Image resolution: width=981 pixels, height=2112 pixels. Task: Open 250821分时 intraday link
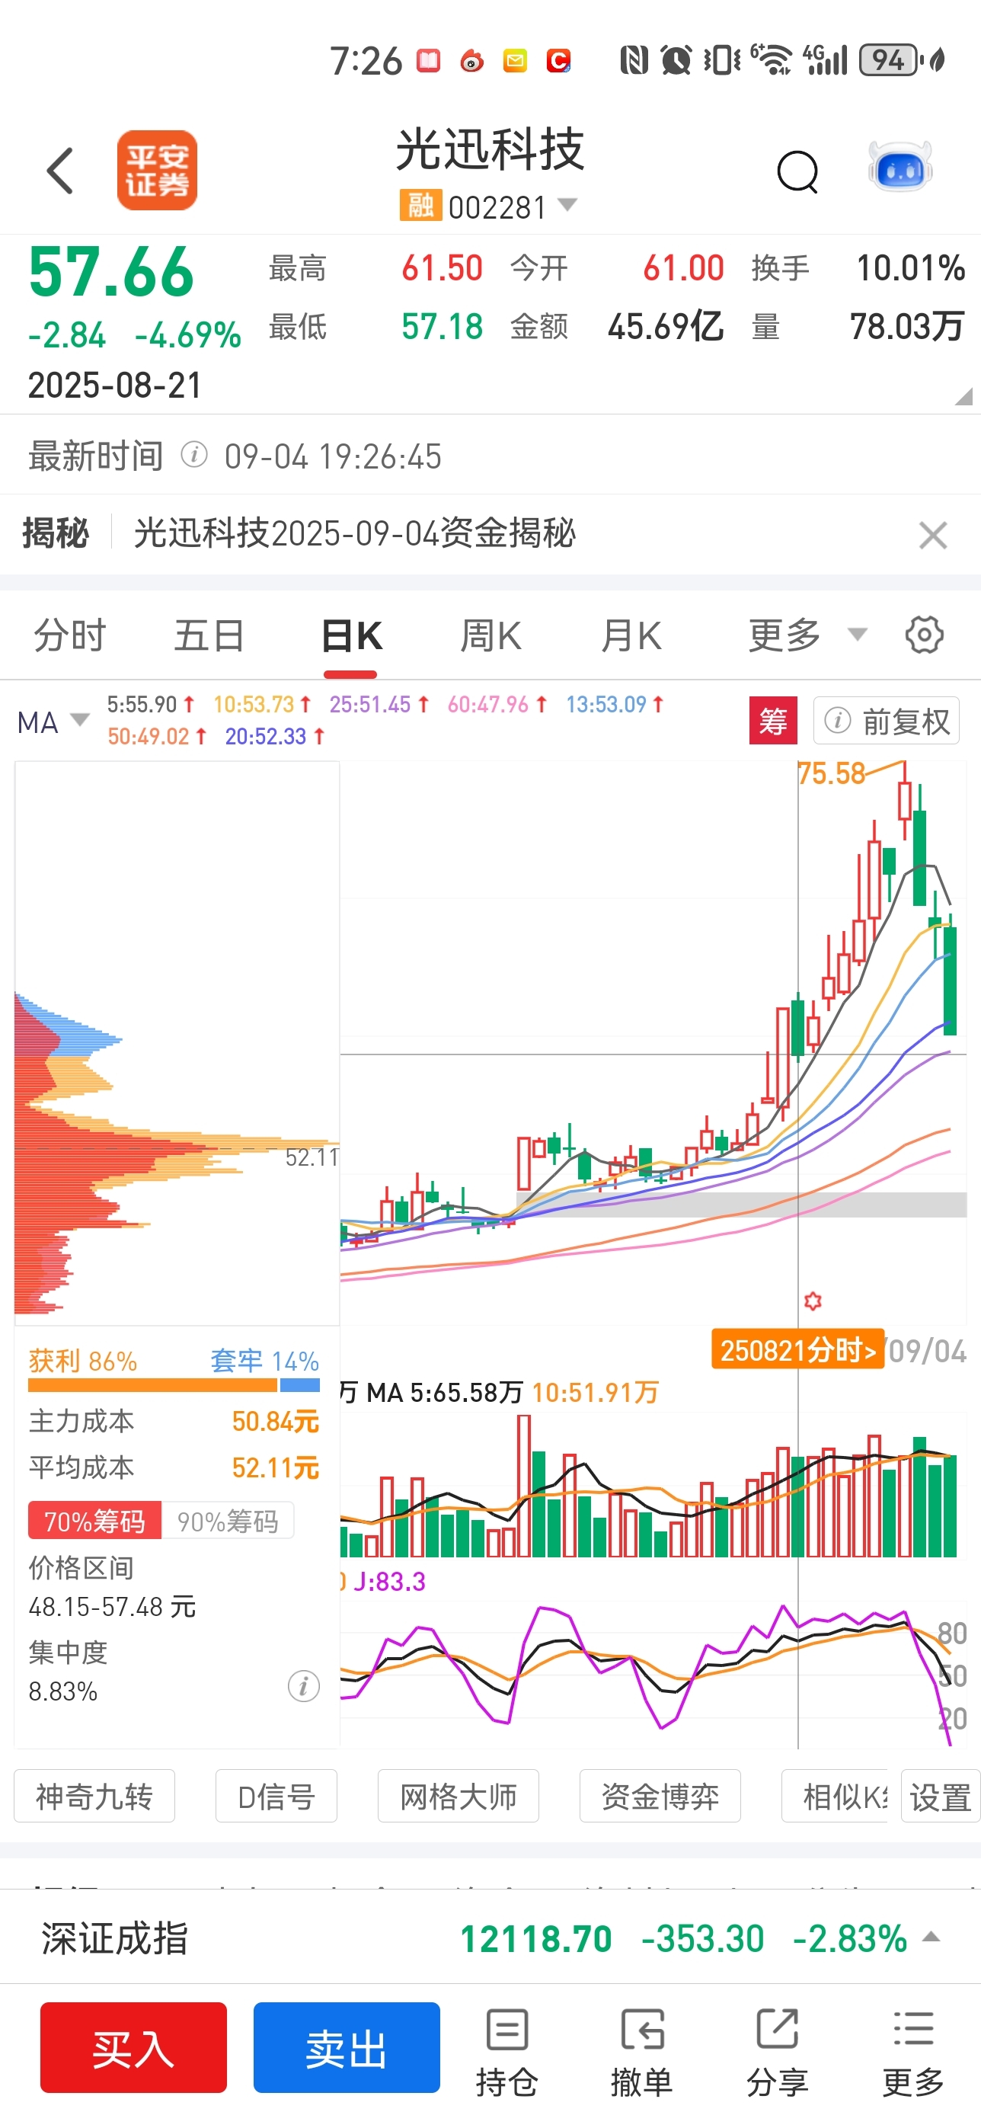(797, 1349)
